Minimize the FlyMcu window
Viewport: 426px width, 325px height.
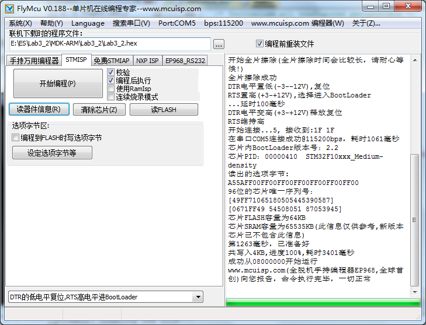point(370,6)
